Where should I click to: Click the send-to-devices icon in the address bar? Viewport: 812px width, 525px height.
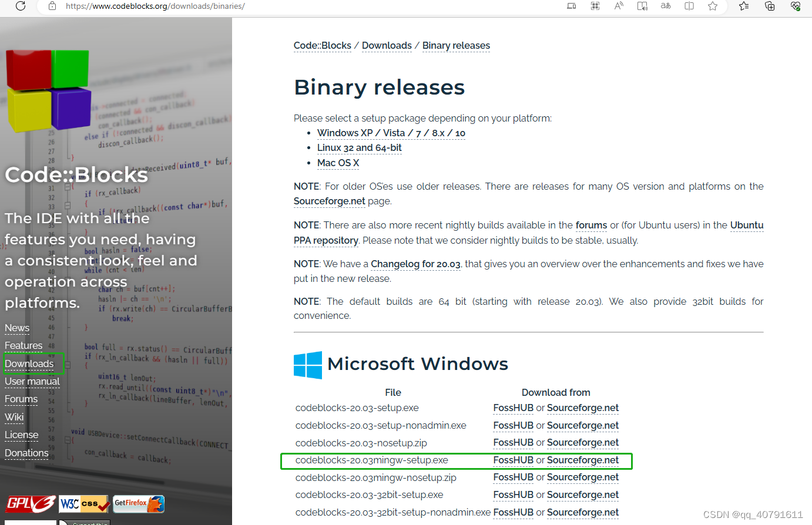[572, 6]
